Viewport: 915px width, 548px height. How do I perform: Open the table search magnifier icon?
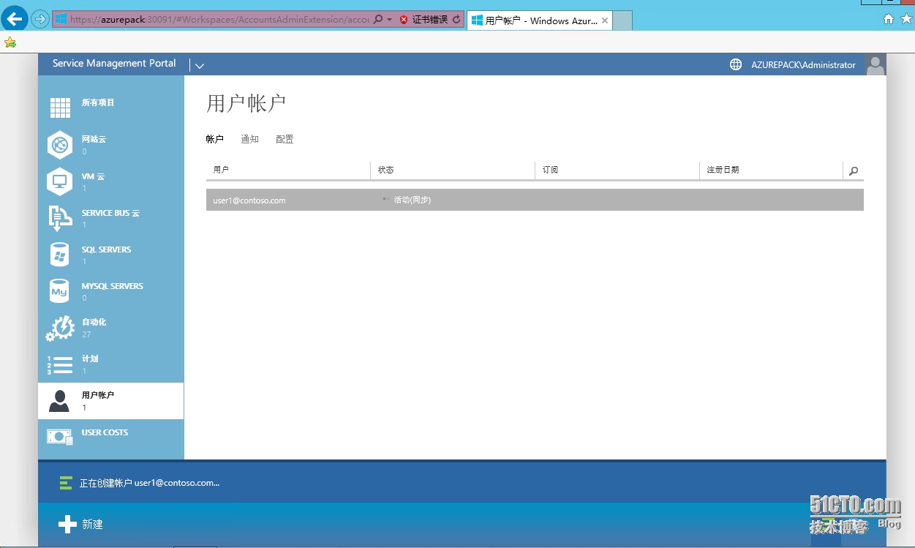[x=854, y=170]
